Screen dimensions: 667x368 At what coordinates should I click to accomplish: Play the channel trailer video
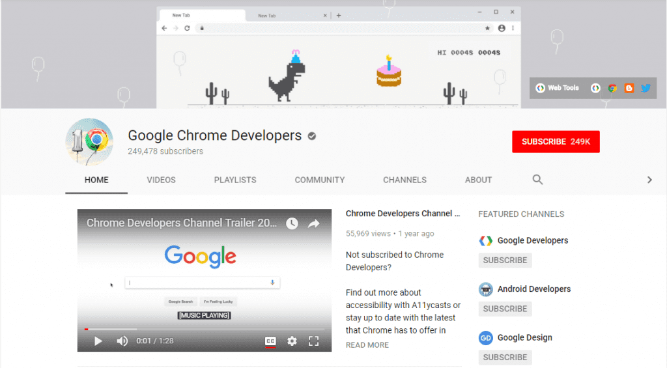(x=98, y=341)
